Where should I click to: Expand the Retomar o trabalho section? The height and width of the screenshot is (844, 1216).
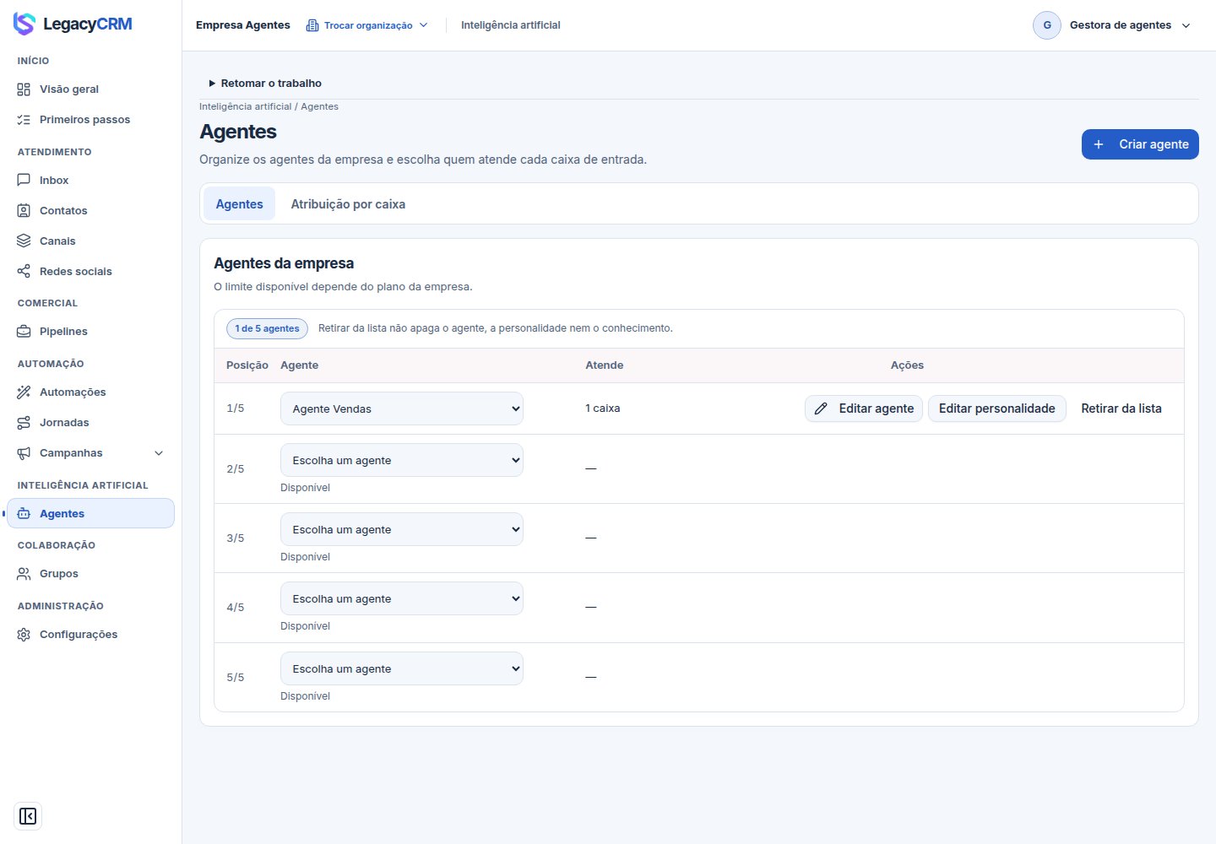click(x=265, y=84)
